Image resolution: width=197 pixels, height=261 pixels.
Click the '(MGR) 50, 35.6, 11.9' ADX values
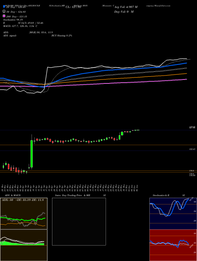(41, 32)
